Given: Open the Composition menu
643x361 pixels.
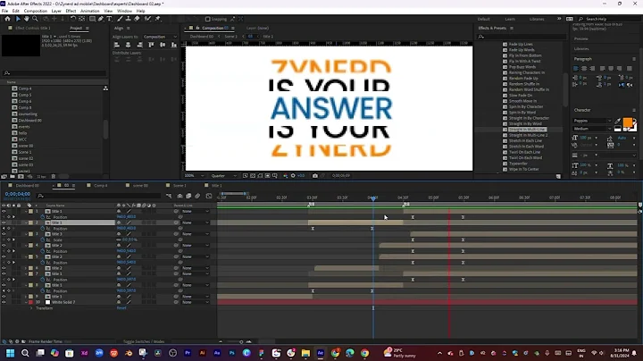Looking at the screenshot, I should (35, 11).
